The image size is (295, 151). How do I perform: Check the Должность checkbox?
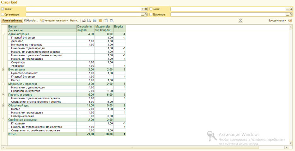[x=151, y=15]
